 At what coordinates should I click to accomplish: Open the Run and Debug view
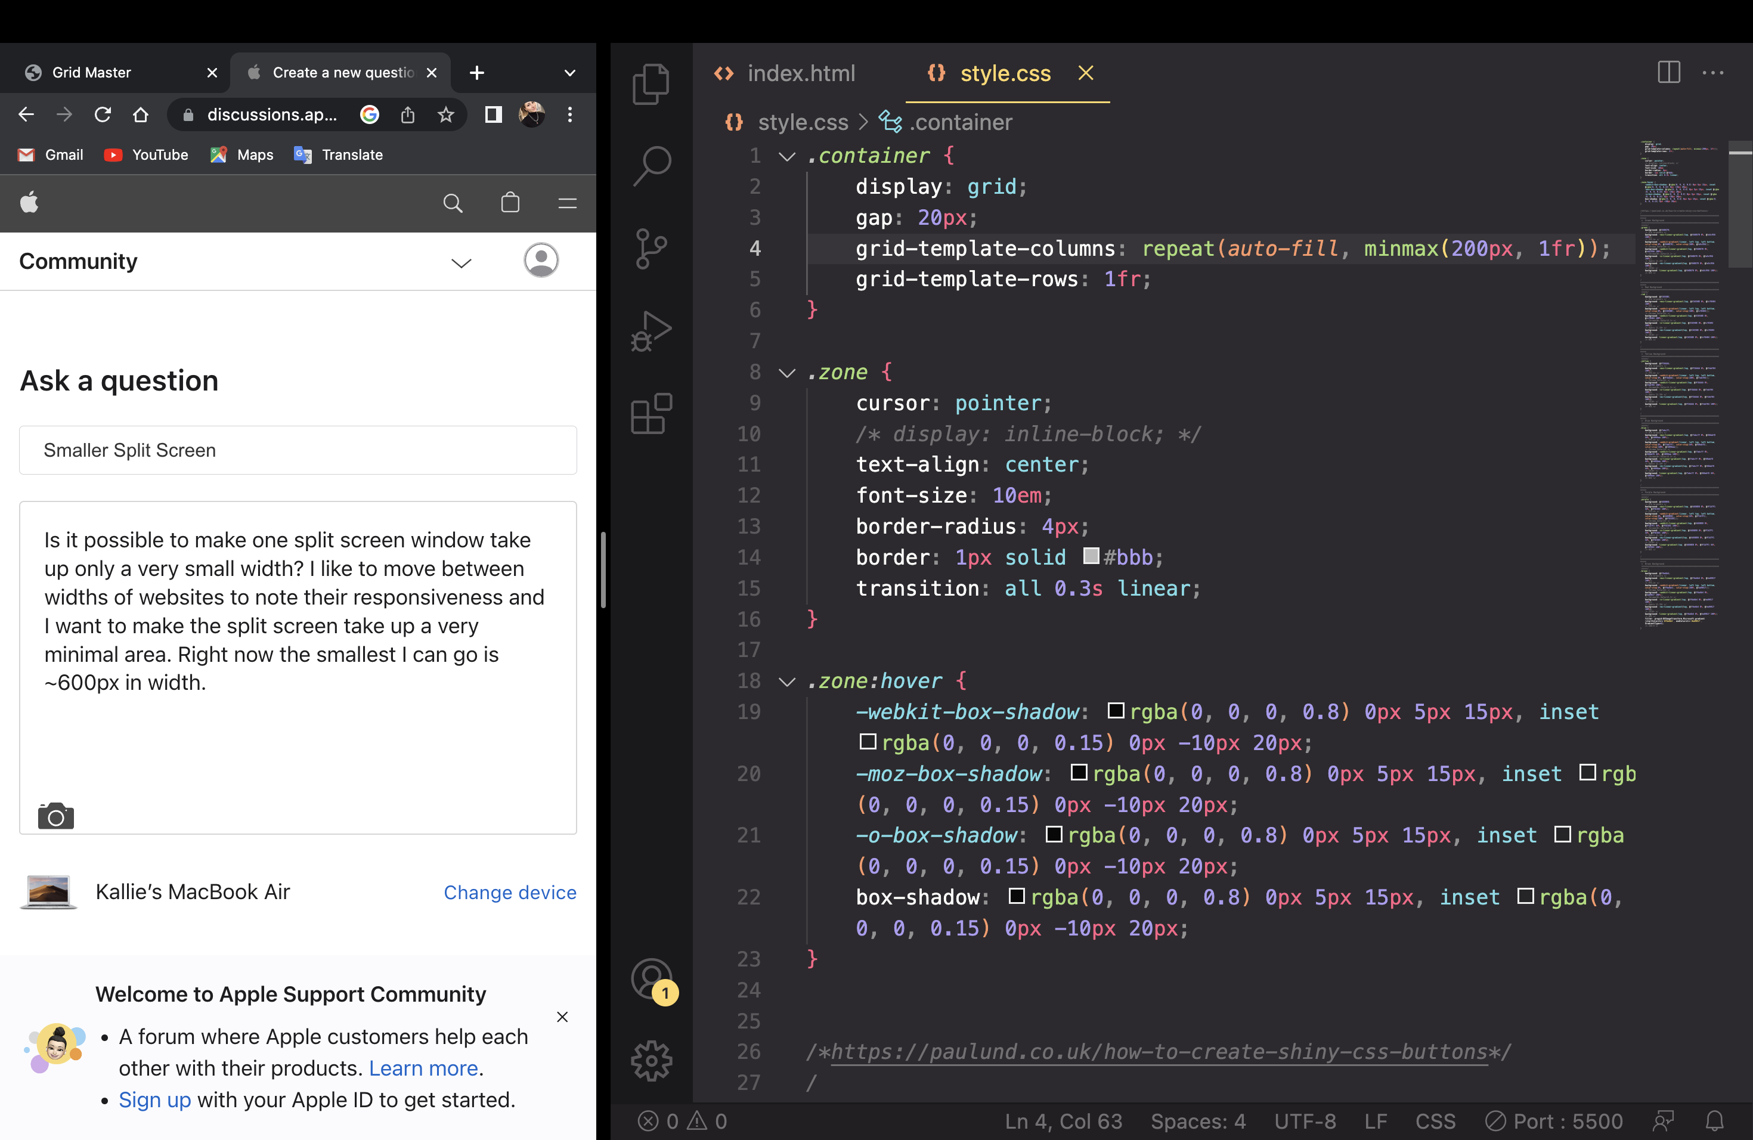651,331
